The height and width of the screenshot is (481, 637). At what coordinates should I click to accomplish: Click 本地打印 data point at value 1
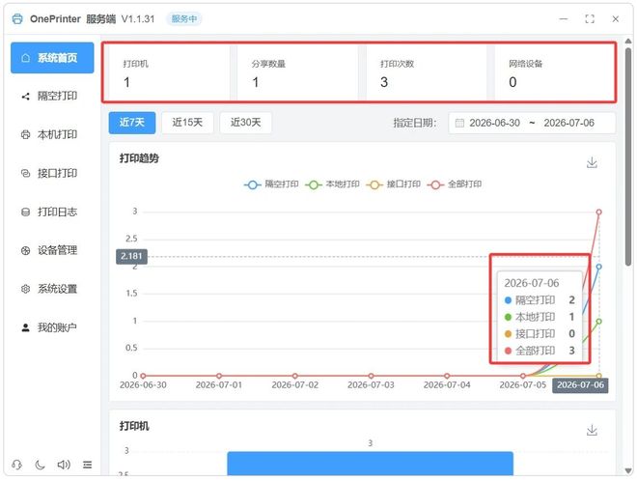pyautogui.click(x=598, y=322)
